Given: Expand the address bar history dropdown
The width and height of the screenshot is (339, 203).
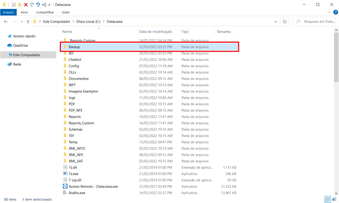Looking at the screenshot, I should (x=276, y=21).
